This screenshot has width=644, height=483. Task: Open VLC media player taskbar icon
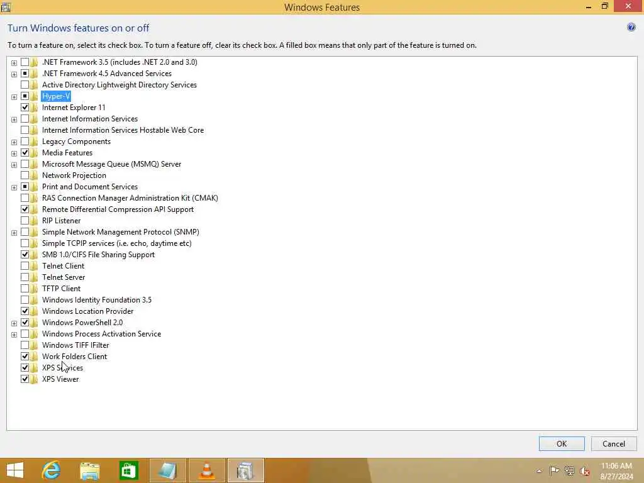point(206,470)
